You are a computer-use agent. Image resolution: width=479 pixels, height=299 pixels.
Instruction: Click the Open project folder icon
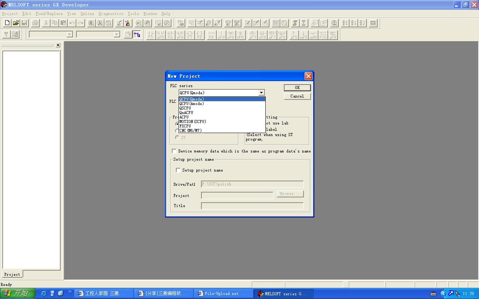(x=16, y=23)
